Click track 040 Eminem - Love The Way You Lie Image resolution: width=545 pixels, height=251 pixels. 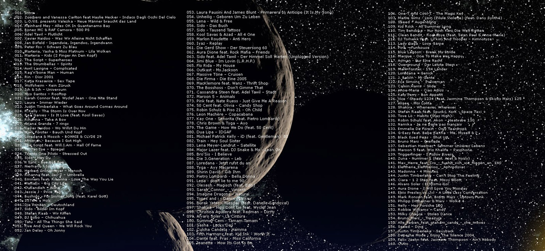pos(64,179)
